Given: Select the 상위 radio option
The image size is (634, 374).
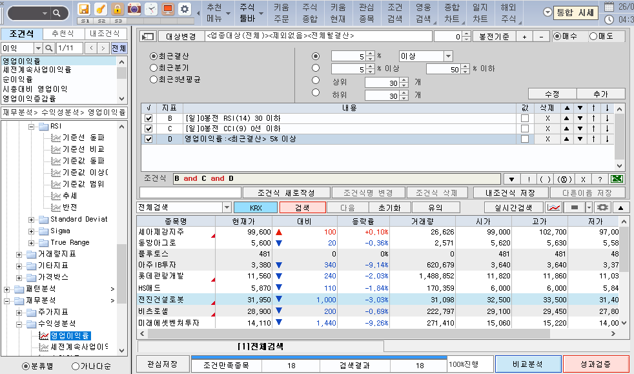Looking at the screenshot, I should 316,81.
